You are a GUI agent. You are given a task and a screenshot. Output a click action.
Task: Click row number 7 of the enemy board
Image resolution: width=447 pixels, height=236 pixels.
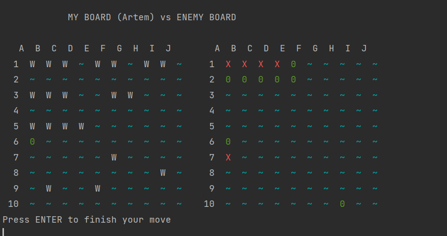coord(212,157)
